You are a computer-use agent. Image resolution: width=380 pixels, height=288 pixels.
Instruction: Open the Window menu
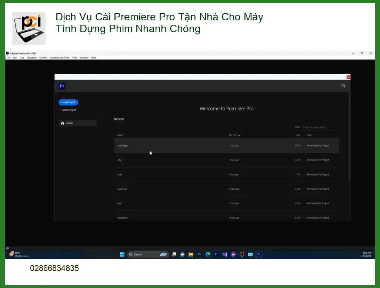coord(84,58)
